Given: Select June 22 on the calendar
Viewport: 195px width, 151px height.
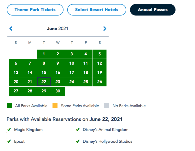Looking at the screenshot, I should pyautogui.click(x=44, y=82).
